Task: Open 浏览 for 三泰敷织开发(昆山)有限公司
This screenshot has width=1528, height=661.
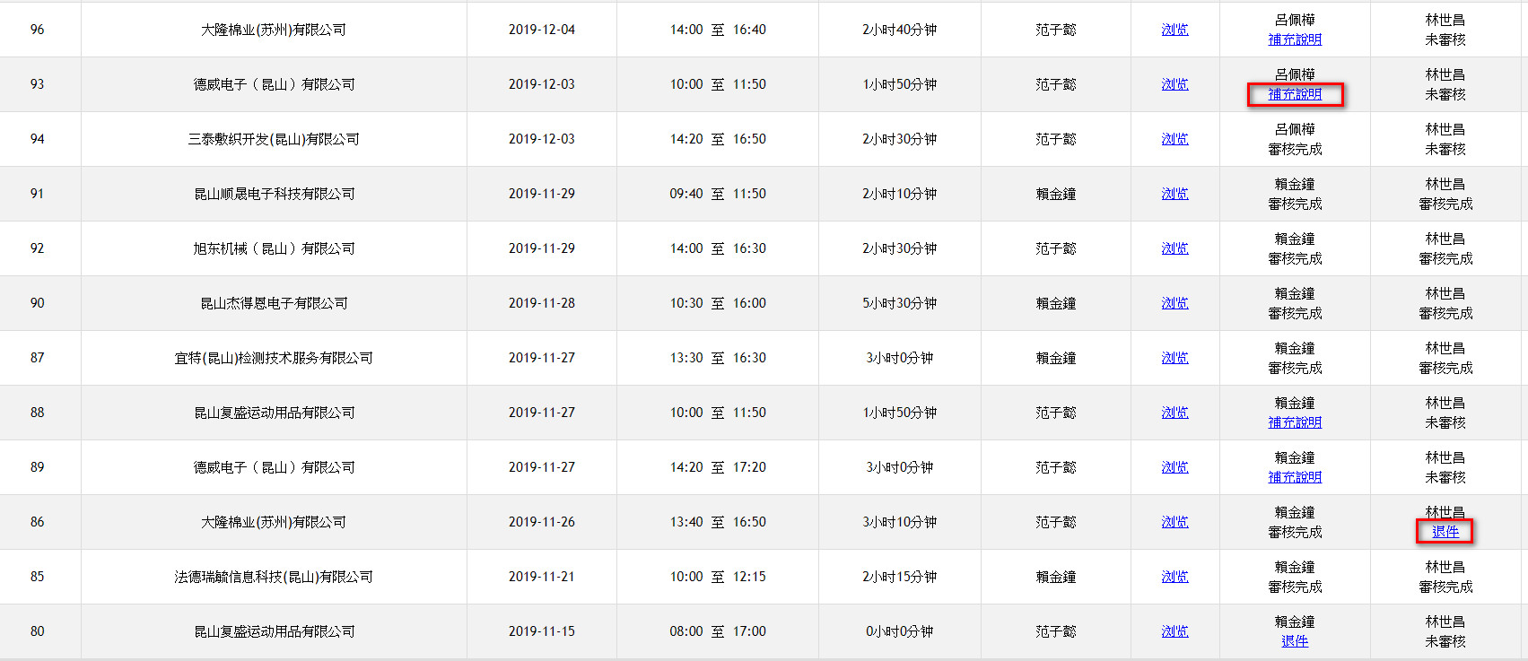Action: (x=1174, y=139)
